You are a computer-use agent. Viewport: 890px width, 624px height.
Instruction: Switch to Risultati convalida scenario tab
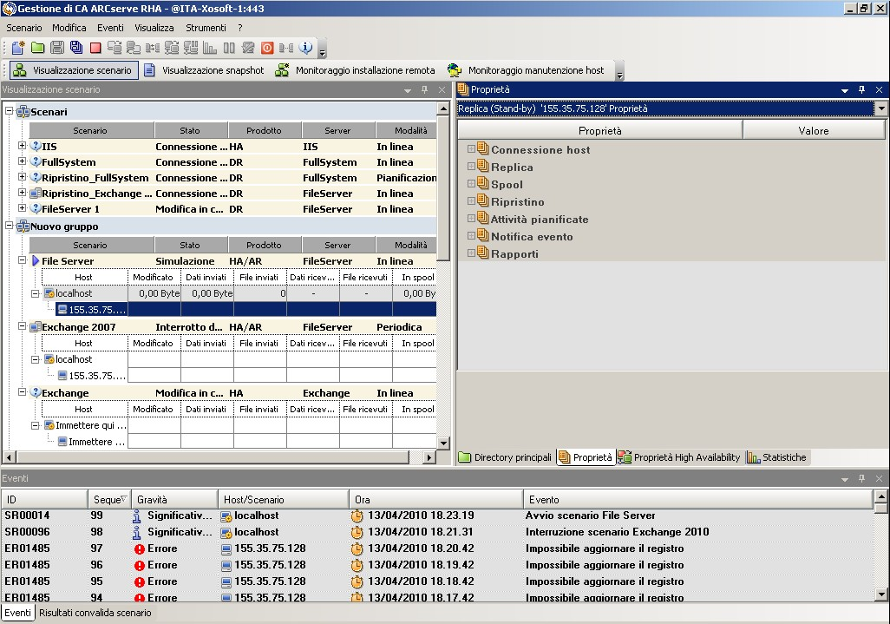(x=95, y=613)
